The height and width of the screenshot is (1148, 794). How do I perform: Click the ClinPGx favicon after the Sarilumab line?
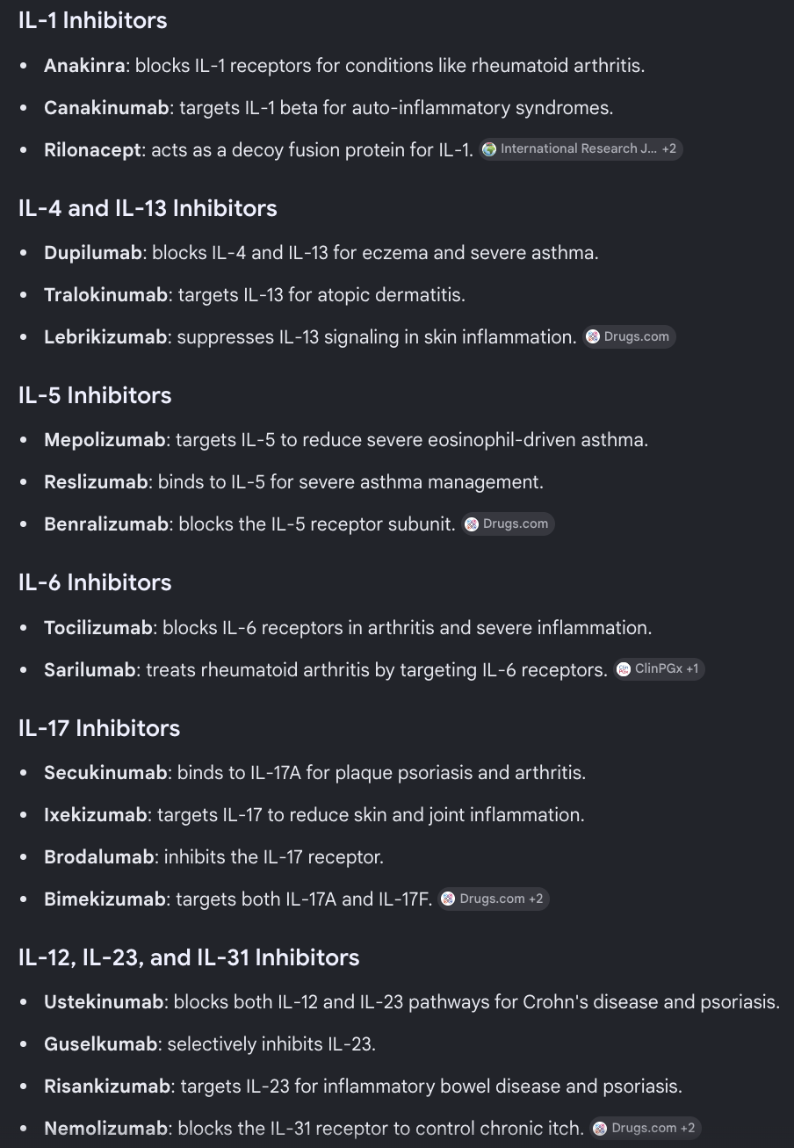pyautogui.click(x=624, y=669)
